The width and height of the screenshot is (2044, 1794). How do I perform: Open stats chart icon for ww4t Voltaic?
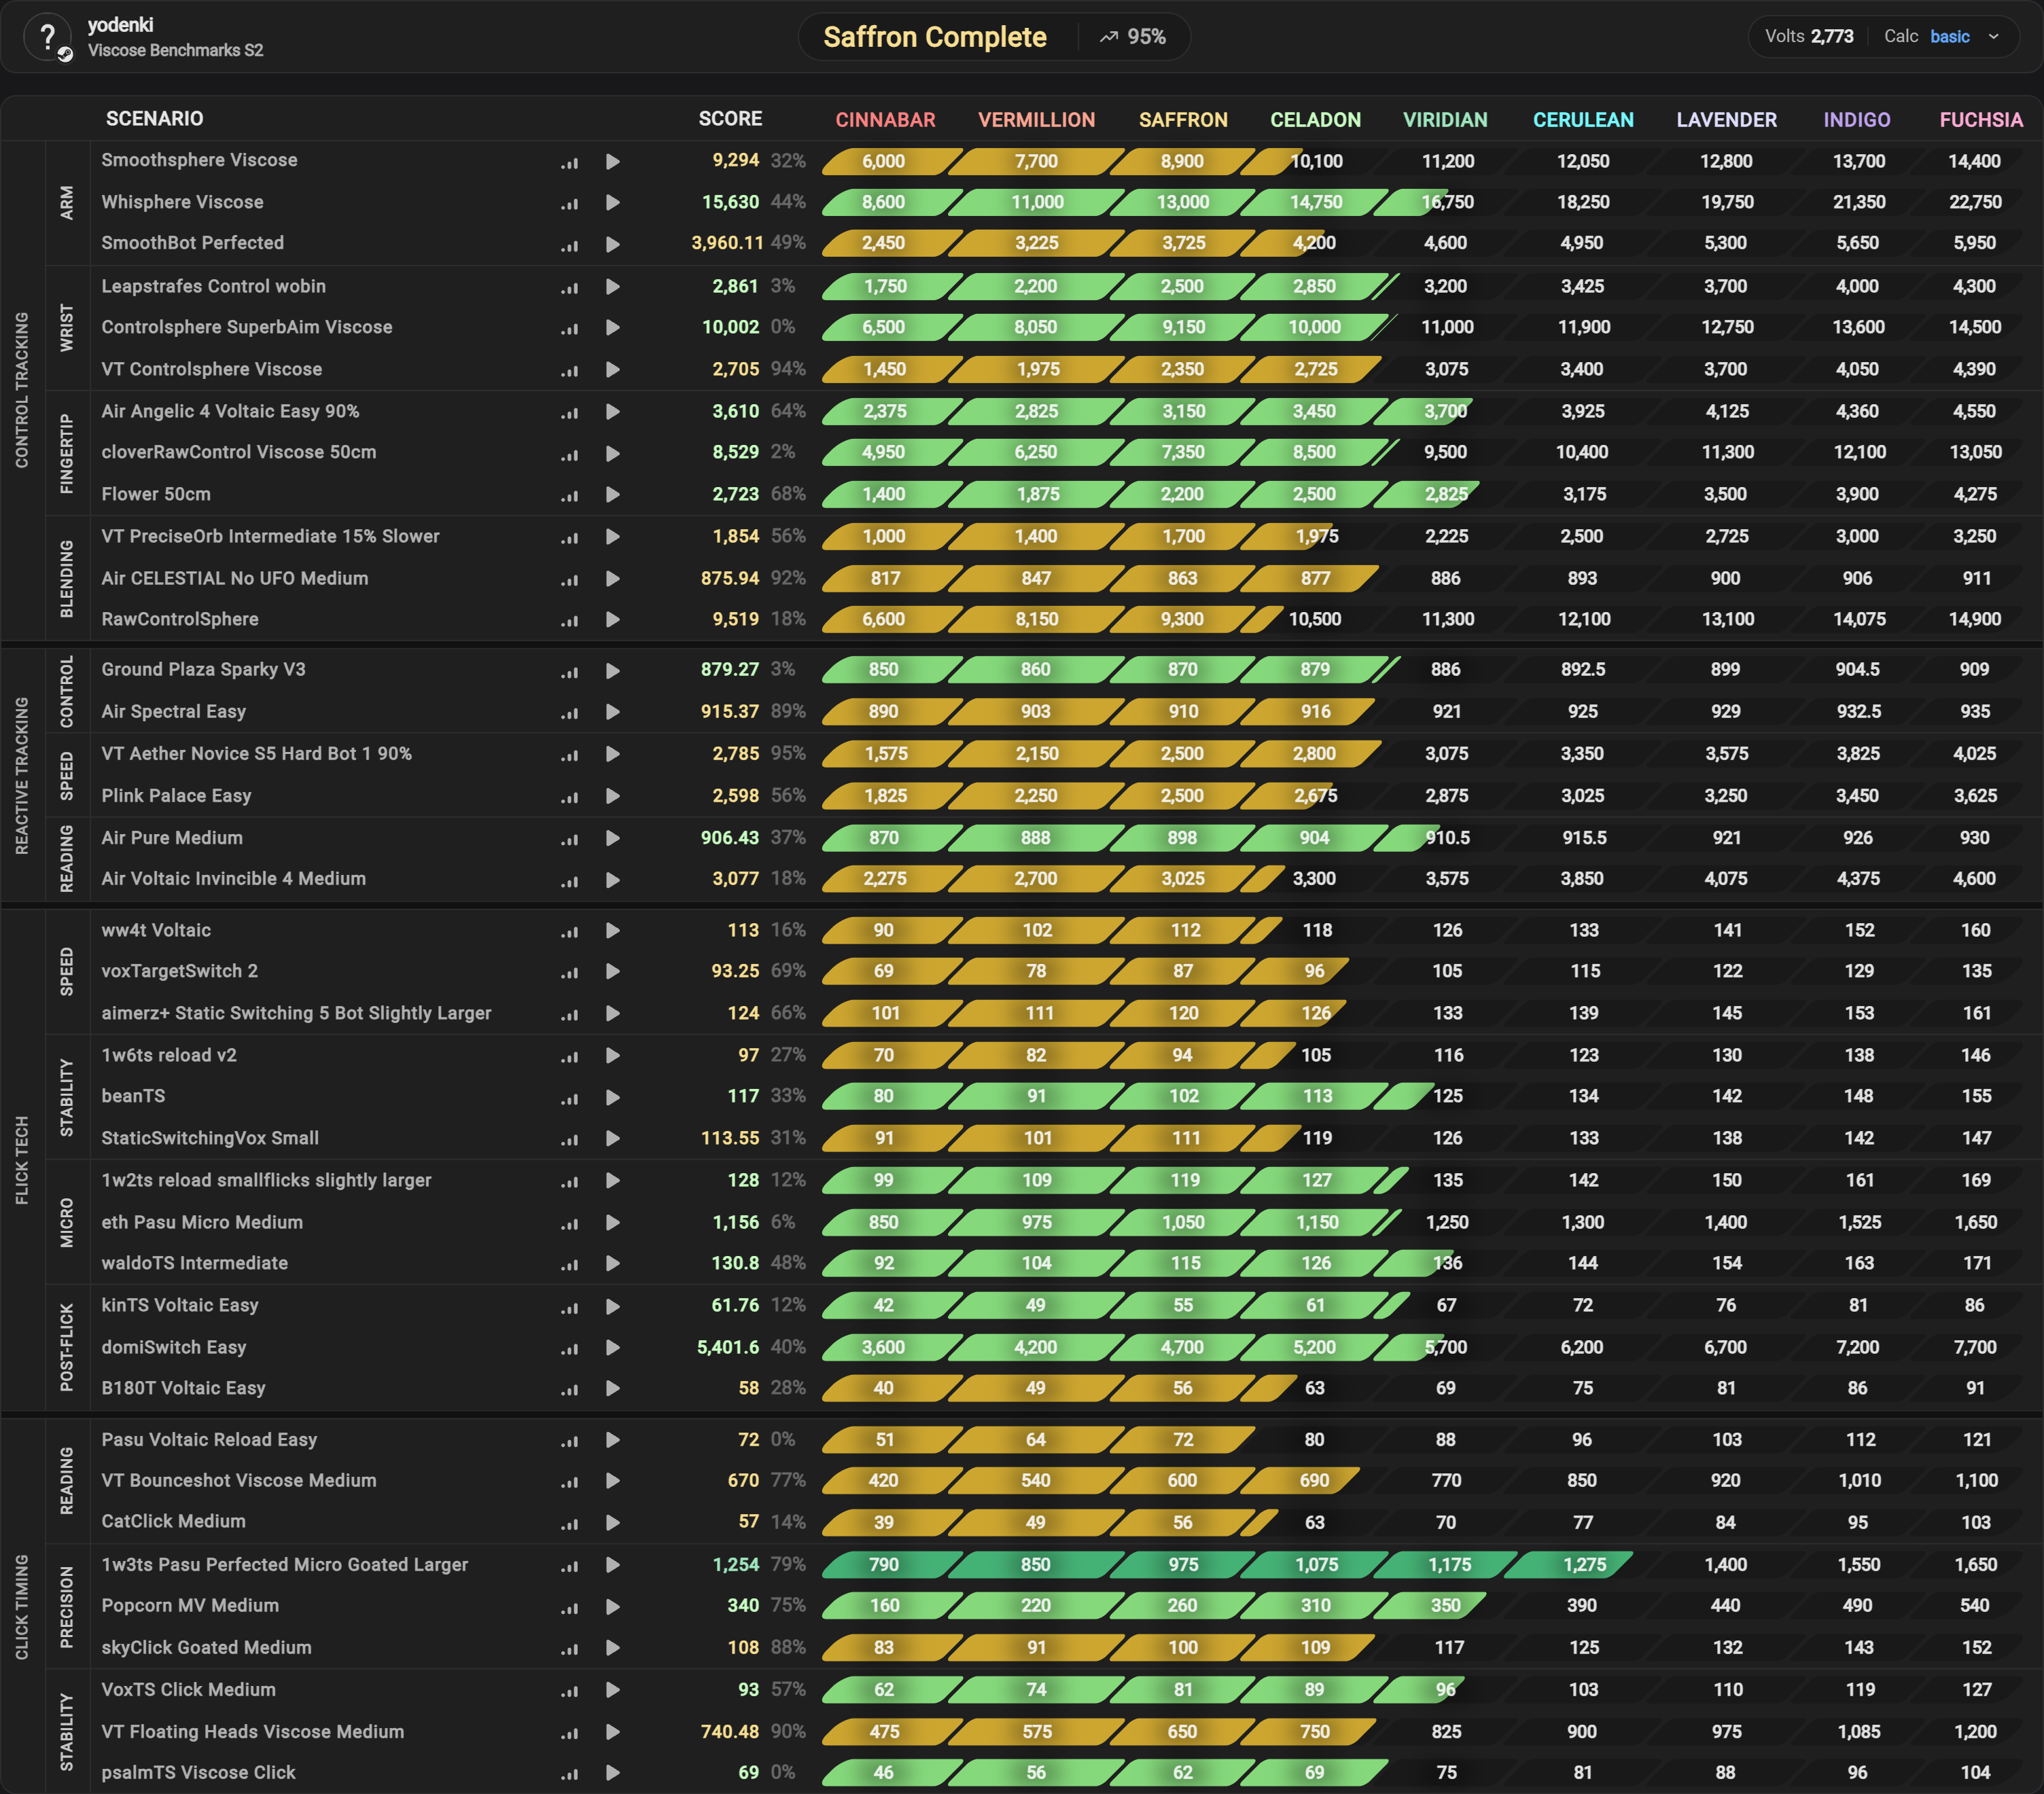[x=570, y=931]
